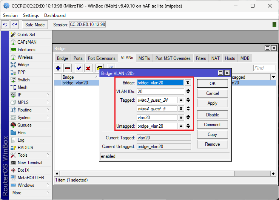Switch to the Hosts tab
The width and height of the screenshot is (279, 200).
230,58
